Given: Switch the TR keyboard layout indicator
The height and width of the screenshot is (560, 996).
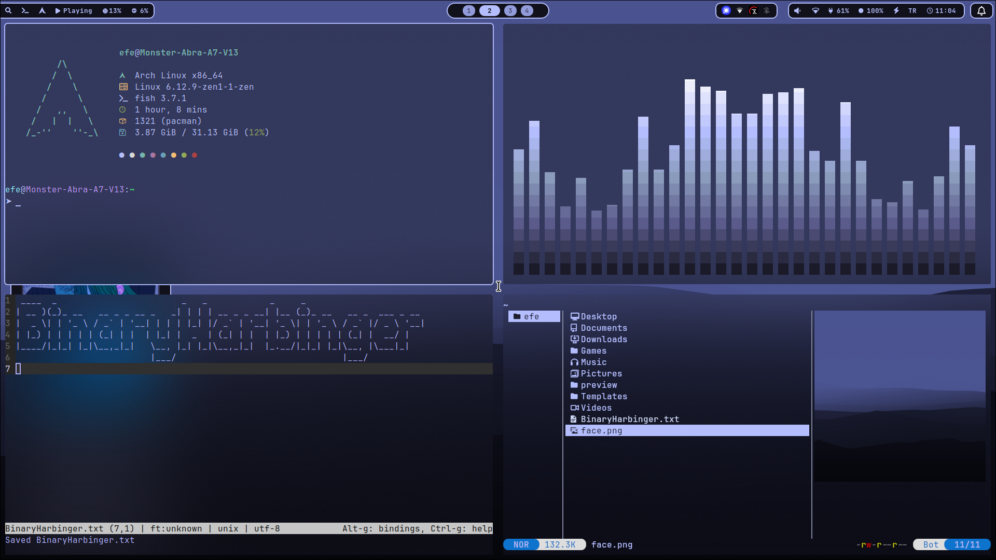Looking at the screenshot, I should point(912,10).
